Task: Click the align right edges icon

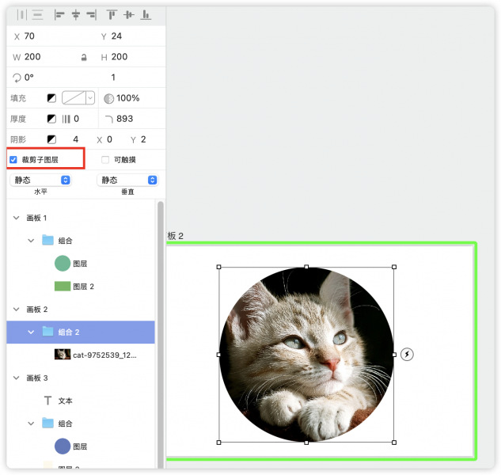Action: (92, 14)
